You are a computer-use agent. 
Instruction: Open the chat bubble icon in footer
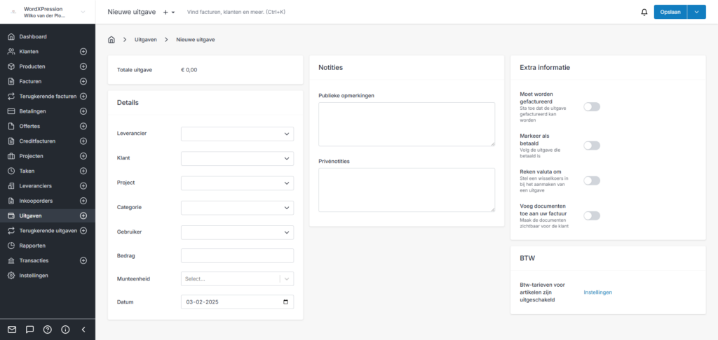coord(29,329)
